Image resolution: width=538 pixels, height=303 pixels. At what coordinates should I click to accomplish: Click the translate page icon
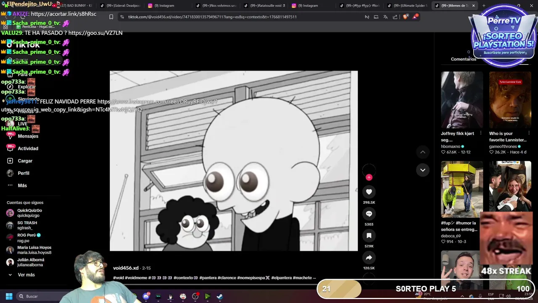[x=385, y=17]
